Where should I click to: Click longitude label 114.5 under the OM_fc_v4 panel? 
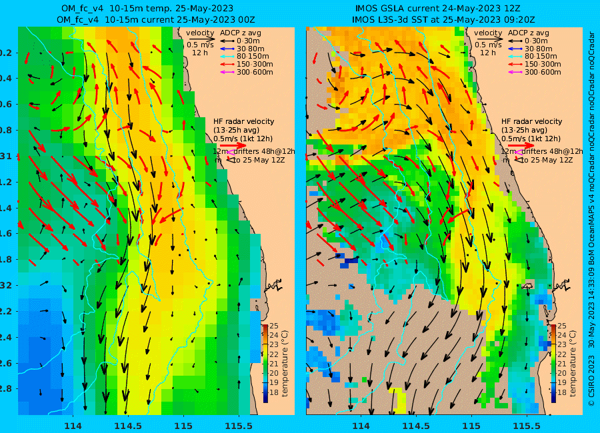(x=128, y=426)
